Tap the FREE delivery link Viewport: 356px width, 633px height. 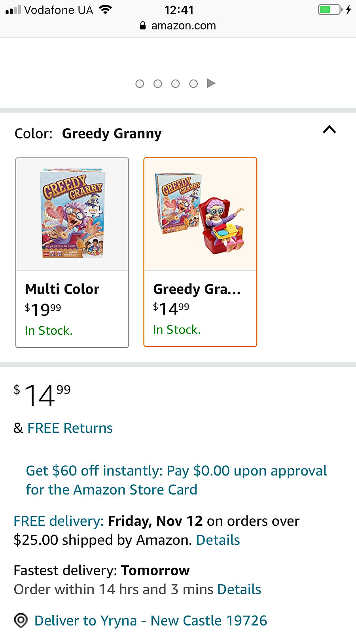coord(59,521)
